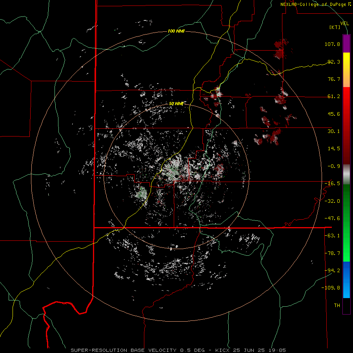Image resolution: width=353 pixels, height=353 pixels.
Task: Click the gray near-zero segment of the color bar
Action: [346, 175]
